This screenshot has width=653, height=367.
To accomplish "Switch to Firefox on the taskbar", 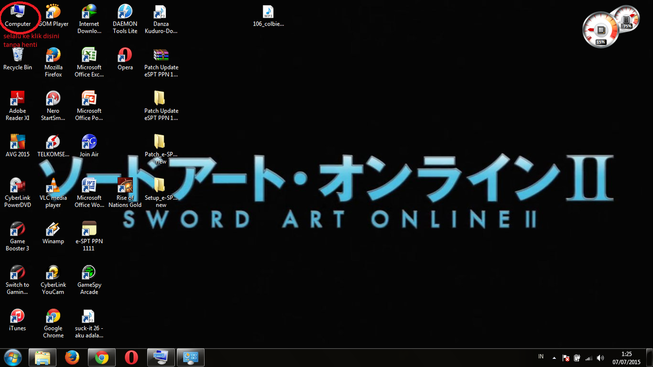I will [x=72, y=358].
